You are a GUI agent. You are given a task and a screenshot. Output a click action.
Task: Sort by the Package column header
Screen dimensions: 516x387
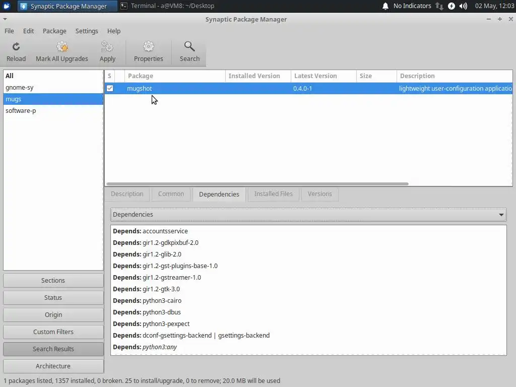pos(175,76)
